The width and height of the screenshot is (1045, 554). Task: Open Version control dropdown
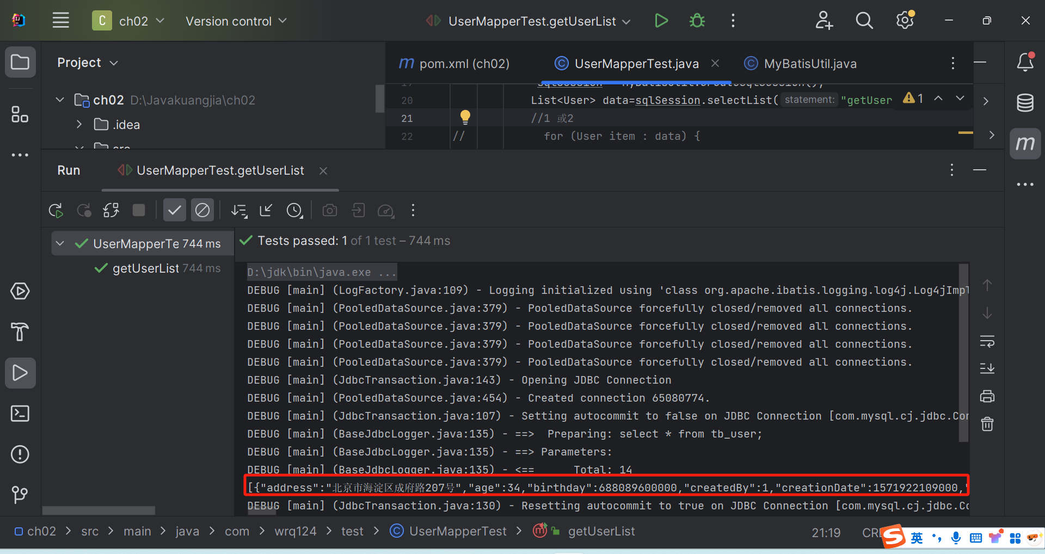(236, 21)
